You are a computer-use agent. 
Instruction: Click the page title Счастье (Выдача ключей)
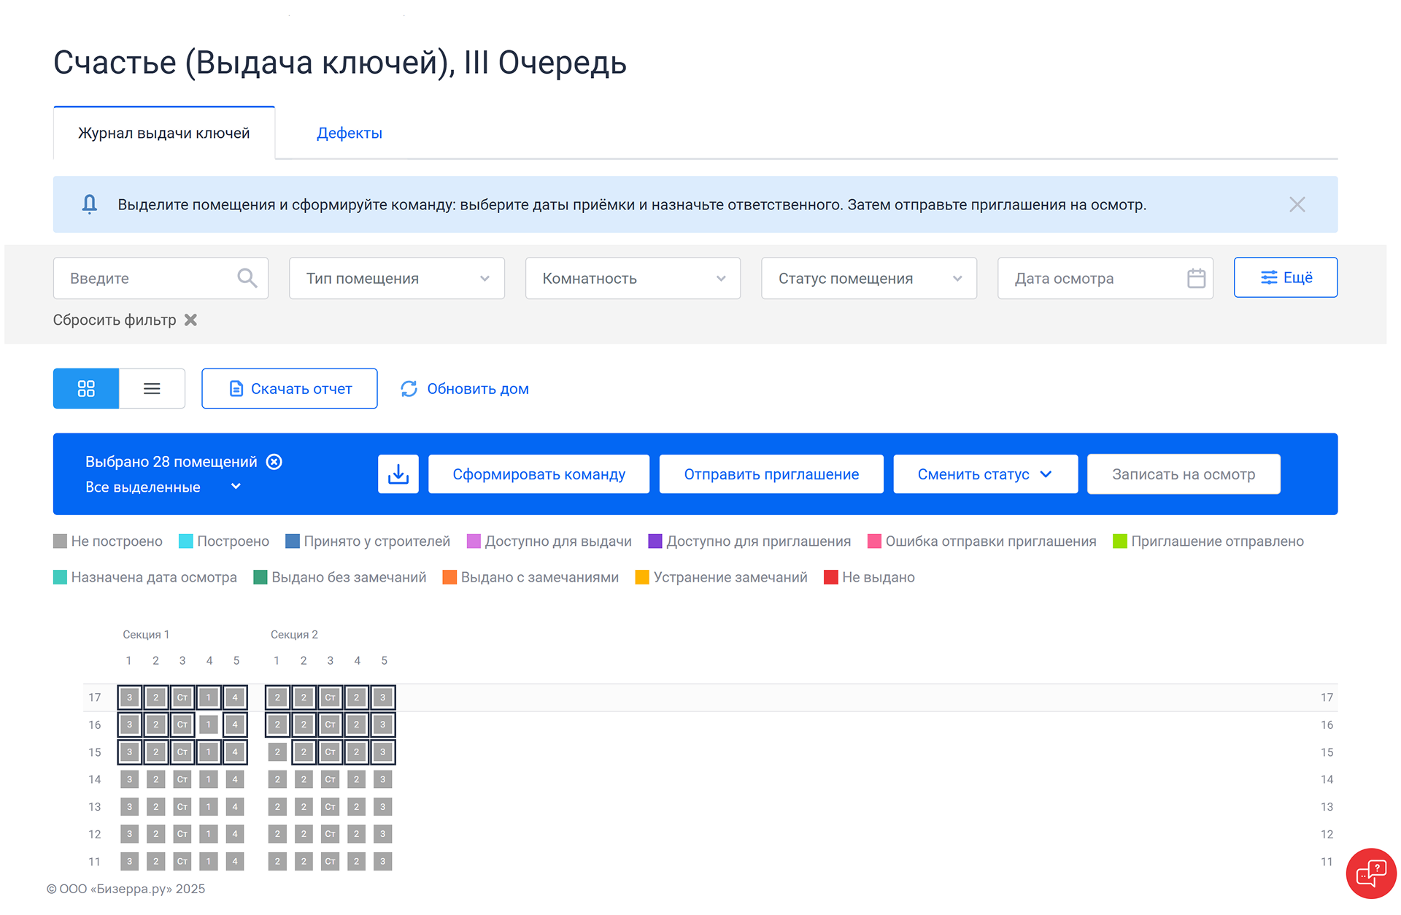340,63
